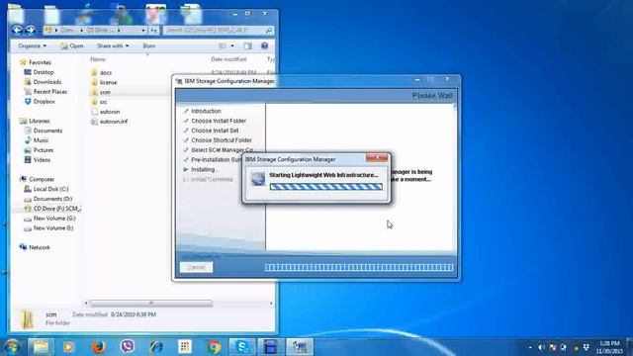Click the Installing step in installer list

(x=204, y=169)
